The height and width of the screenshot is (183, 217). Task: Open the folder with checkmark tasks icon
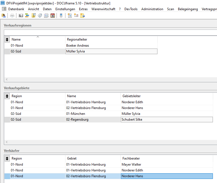pyautogui.click(x=34, y=15)
